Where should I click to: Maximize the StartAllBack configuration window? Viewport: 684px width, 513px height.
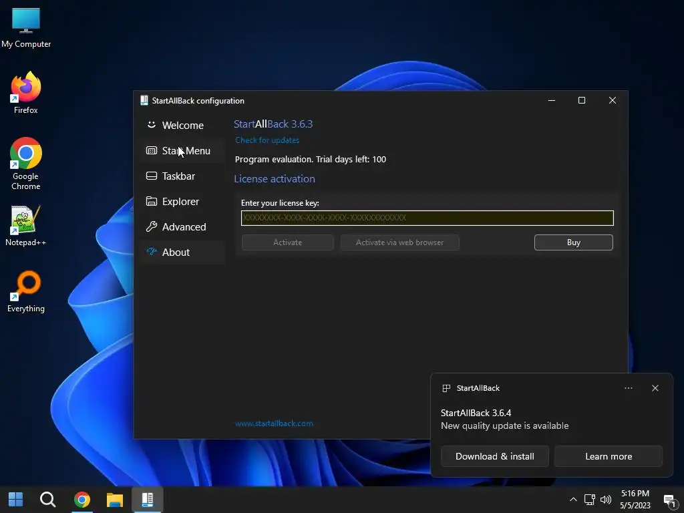582,100
